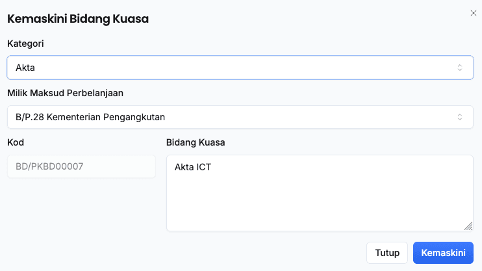482x271 pixels.
Task: Click the B/P.28 Kementerian Pengangkutan selected value
Action: click(x=90, y=117)
